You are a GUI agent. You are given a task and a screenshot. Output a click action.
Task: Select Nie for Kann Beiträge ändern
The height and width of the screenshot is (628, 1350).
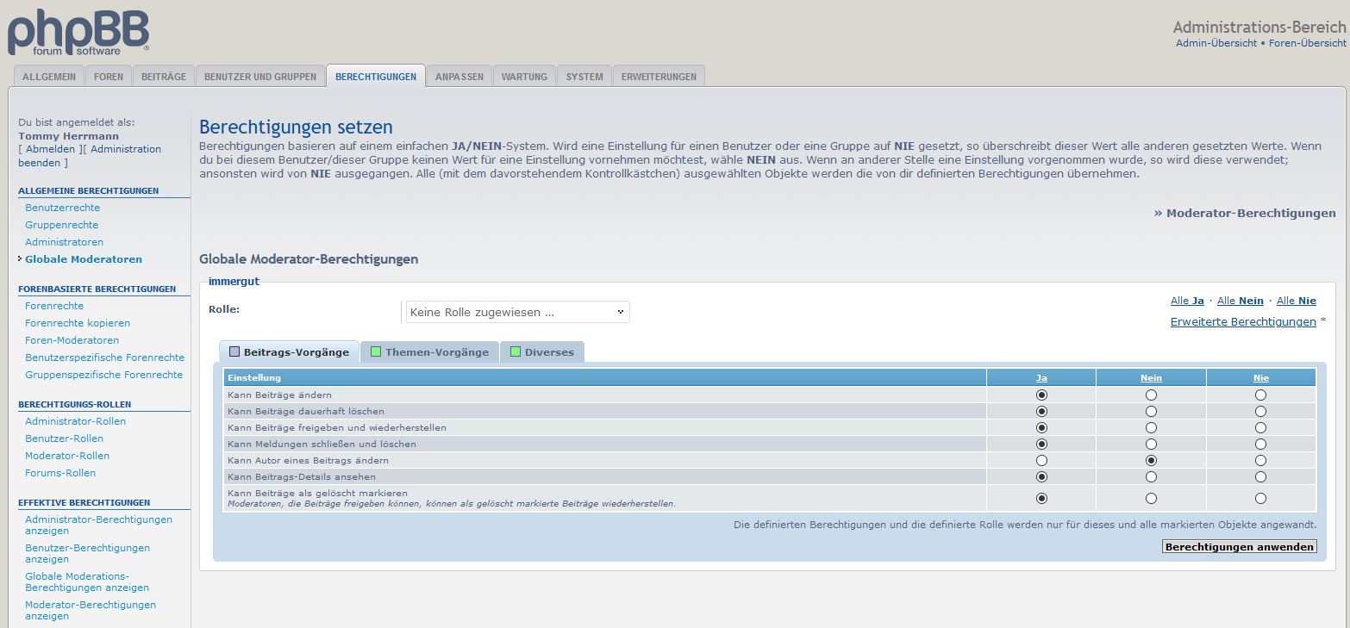click(1260, 395)
